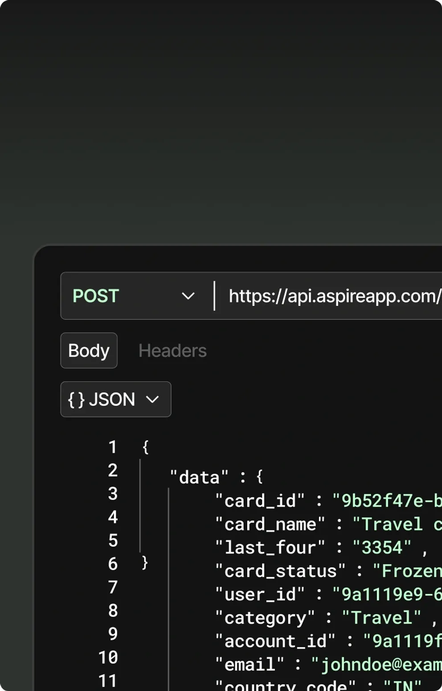
Task: Open the JSON format dropdown
Action: (x=116, y=399)
